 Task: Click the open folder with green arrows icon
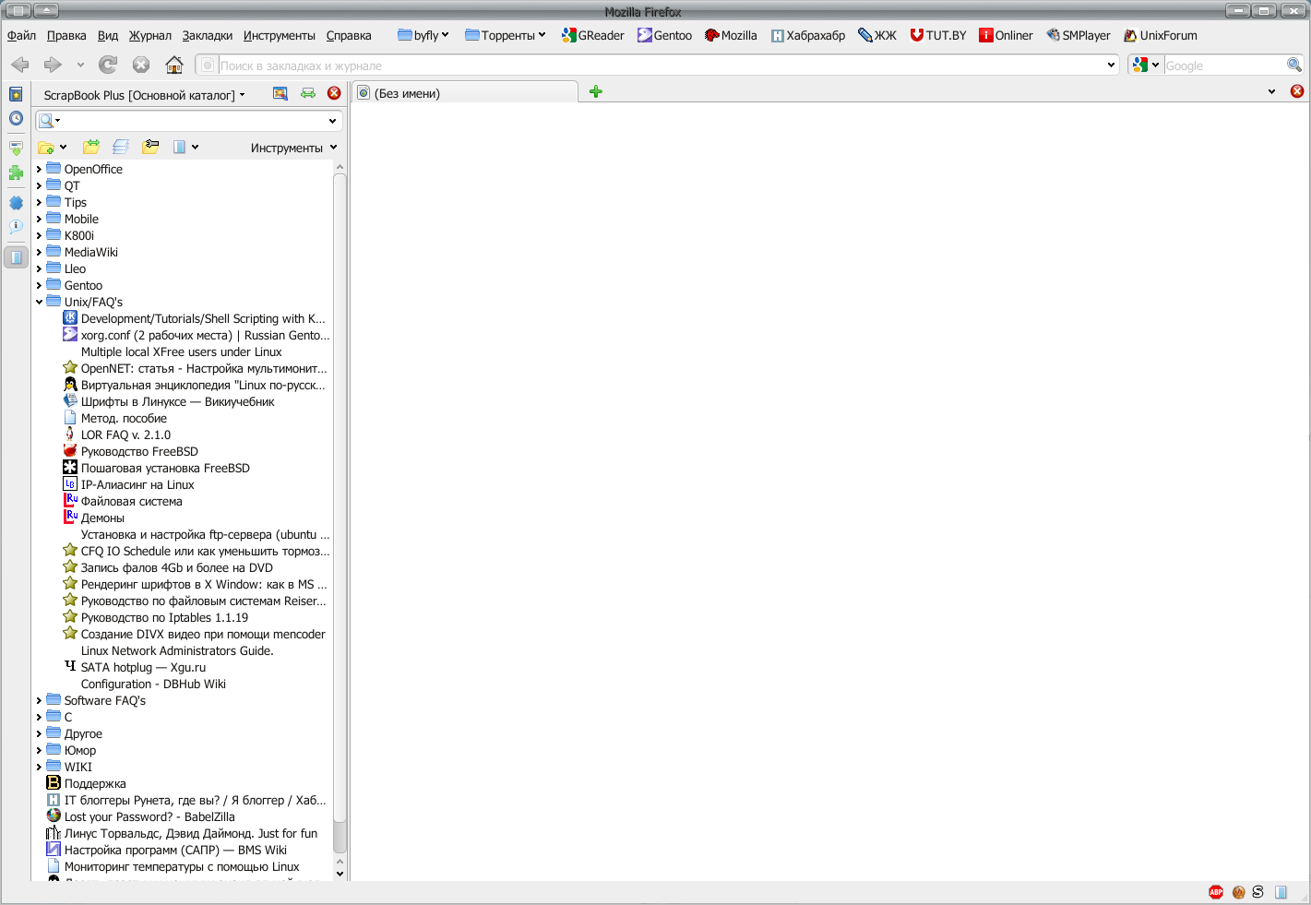(91, 147)
